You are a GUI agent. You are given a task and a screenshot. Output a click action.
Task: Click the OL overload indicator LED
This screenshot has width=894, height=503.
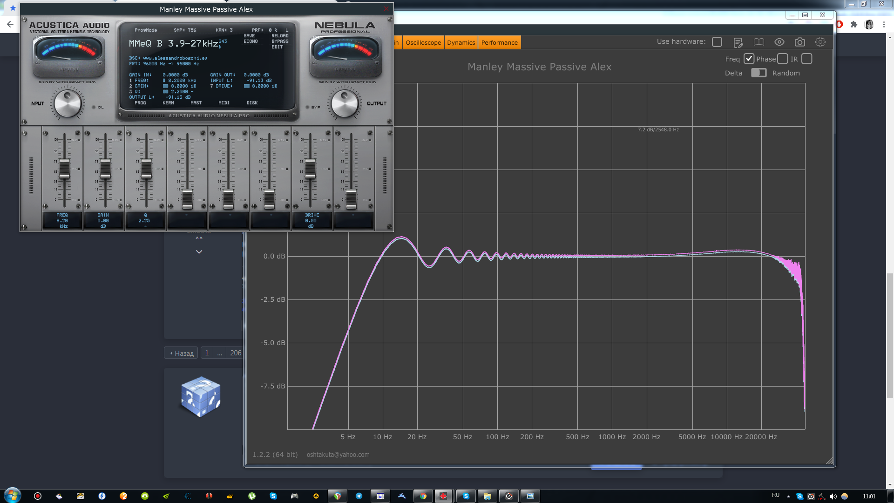click(x=94, y=107)
